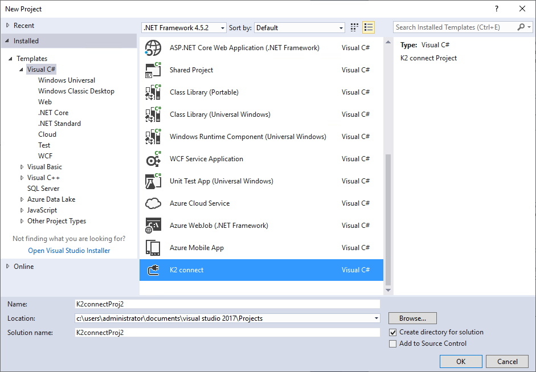
Task: Open Visual Studio Installer link
Action: pyautogui.click(x=69, y=251)
